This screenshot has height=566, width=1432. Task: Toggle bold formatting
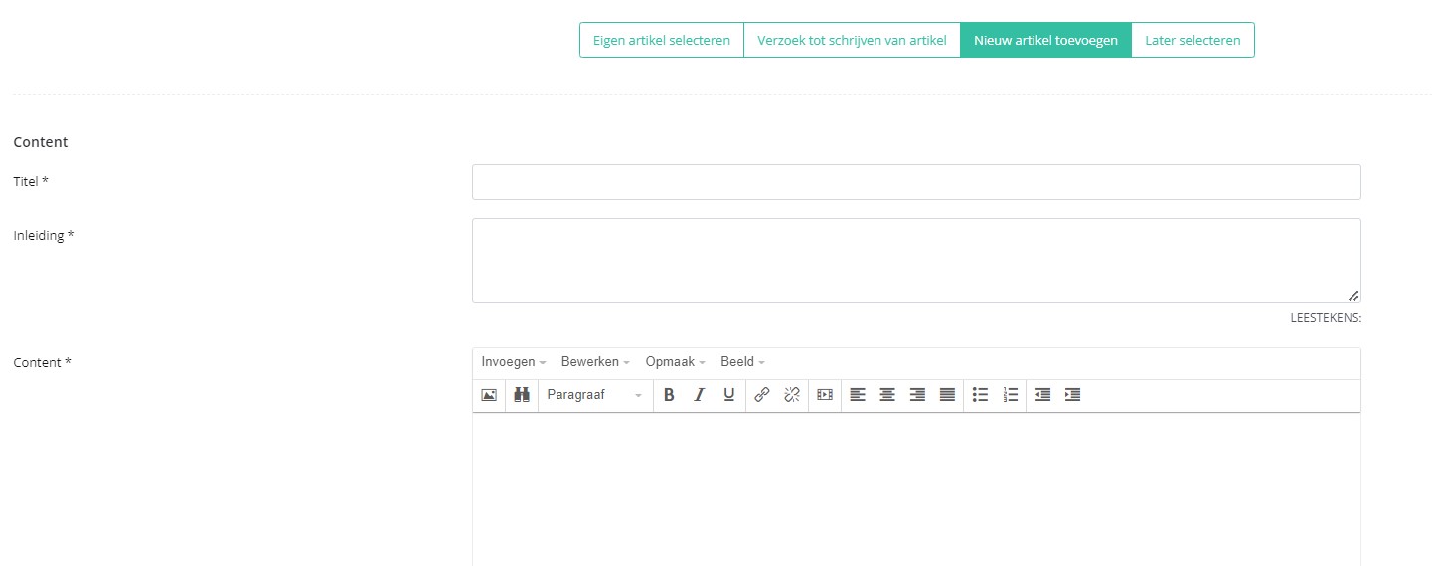(x=669, y=395)
